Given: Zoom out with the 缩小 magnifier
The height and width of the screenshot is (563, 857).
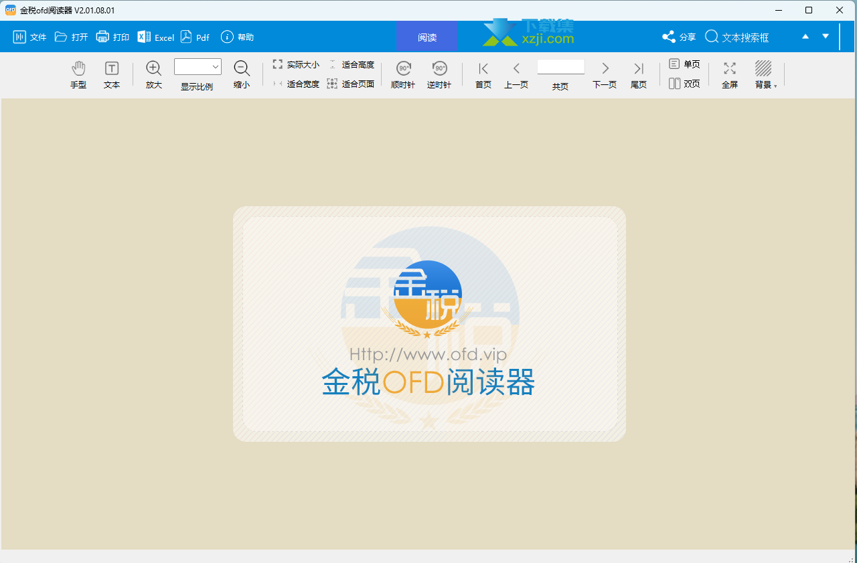Looking at the screenshot, I should 242,75.
